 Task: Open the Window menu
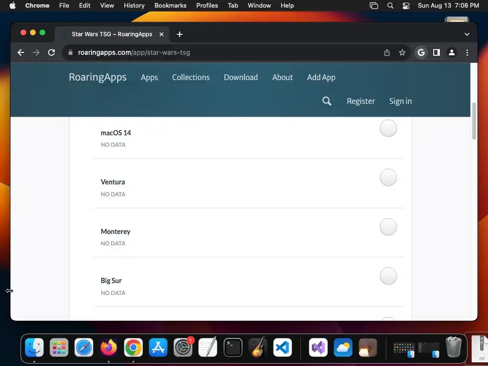(259, 6)
